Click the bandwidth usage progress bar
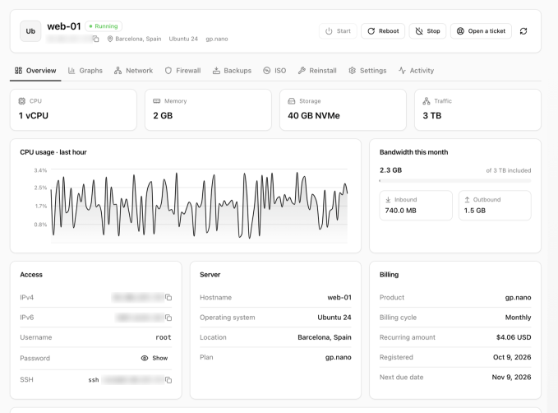Image resolution: width=558 pixels, height=413 pixels. [455, 181]
